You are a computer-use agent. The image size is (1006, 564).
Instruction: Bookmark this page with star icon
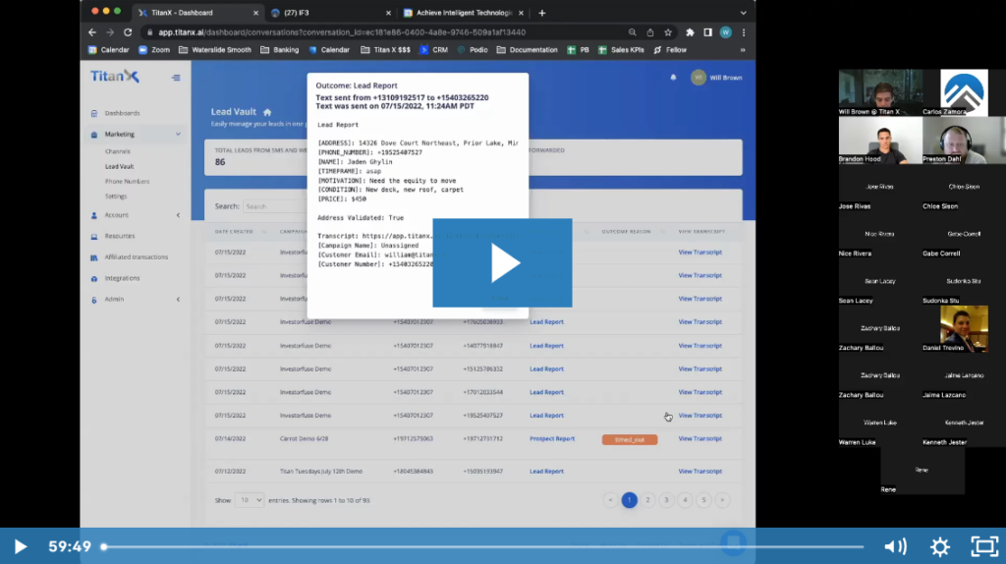point(668,32)
